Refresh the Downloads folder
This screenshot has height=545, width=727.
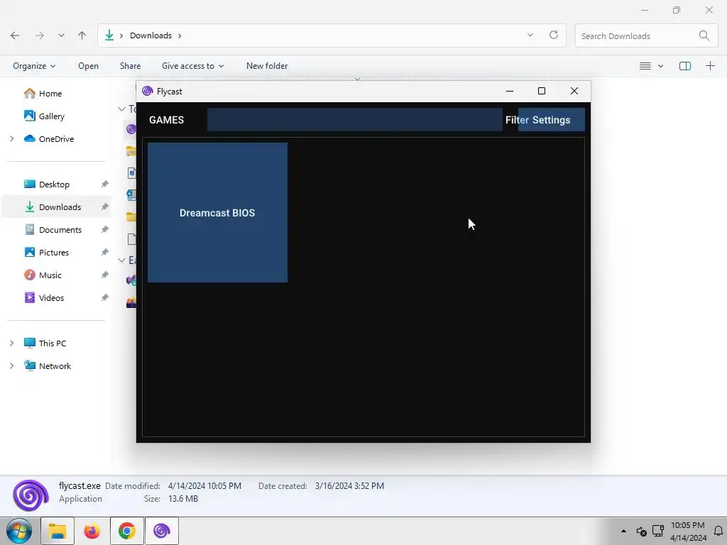(554, 35)
